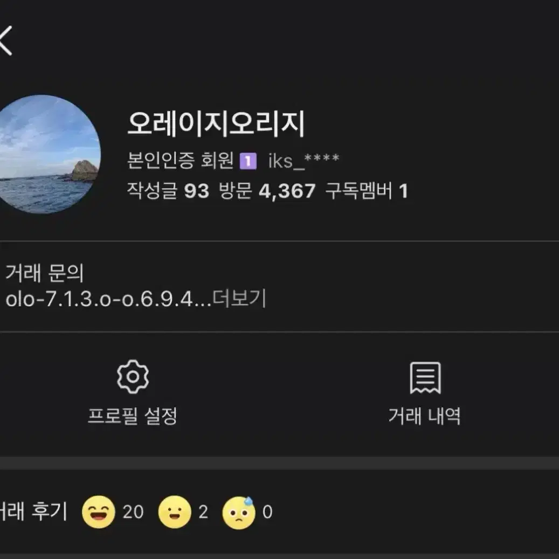Tap the back arrow icon

(x=6, y=40)
